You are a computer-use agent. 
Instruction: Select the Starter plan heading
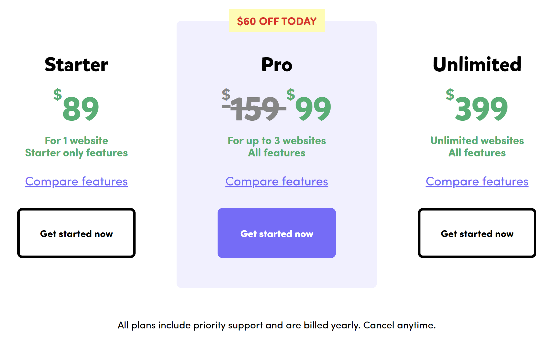point(76,65)
